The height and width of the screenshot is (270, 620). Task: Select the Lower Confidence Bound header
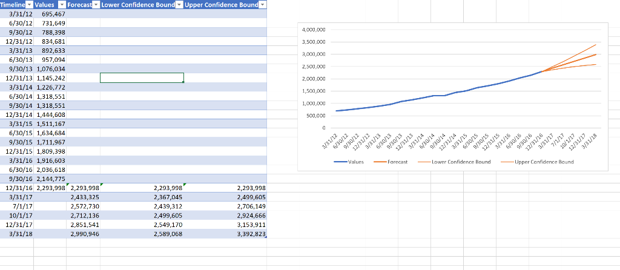tap(138, 5)
